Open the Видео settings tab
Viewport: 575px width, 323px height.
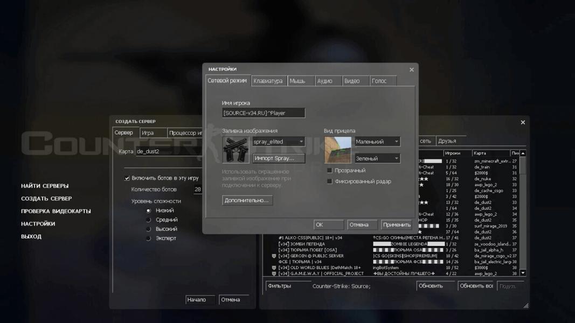352,81
